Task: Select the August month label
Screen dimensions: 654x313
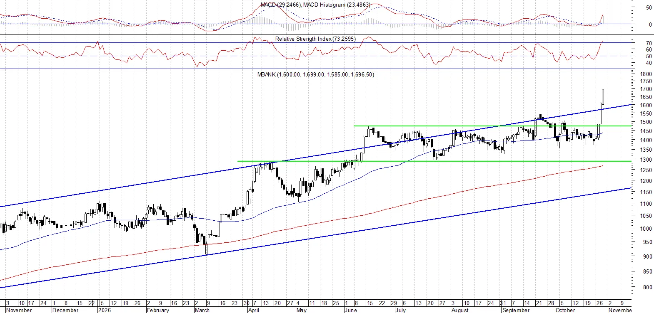Action: (460, 310)
